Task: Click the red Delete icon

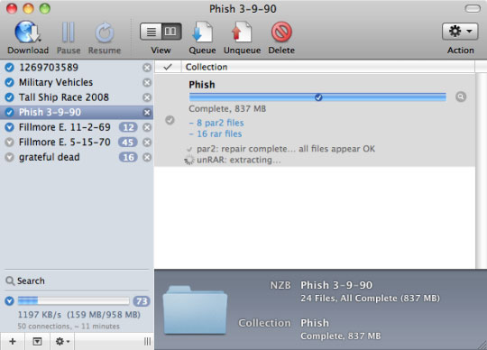Action: [281, 32]
